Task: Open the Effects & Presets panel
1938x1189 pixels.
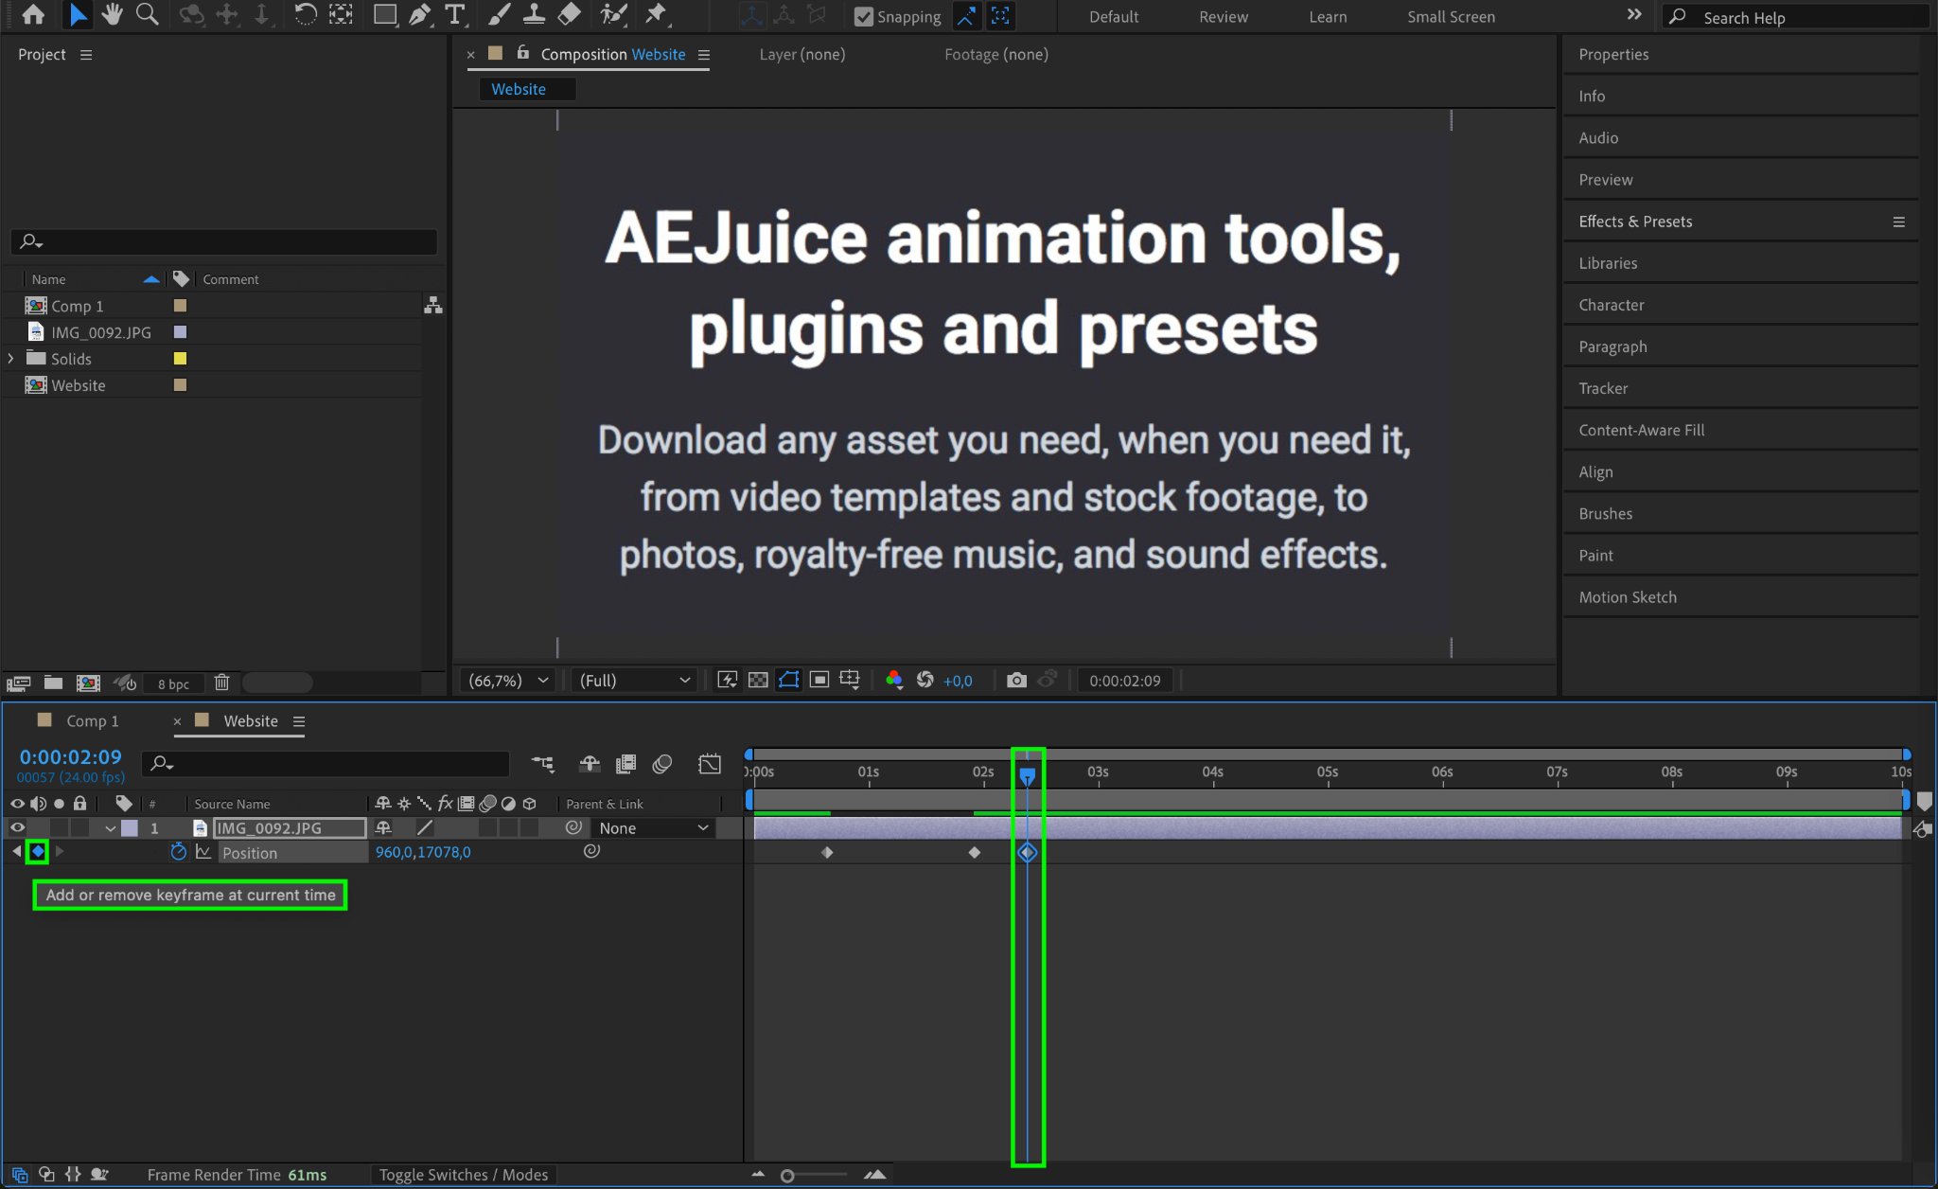Action: 1635,222
